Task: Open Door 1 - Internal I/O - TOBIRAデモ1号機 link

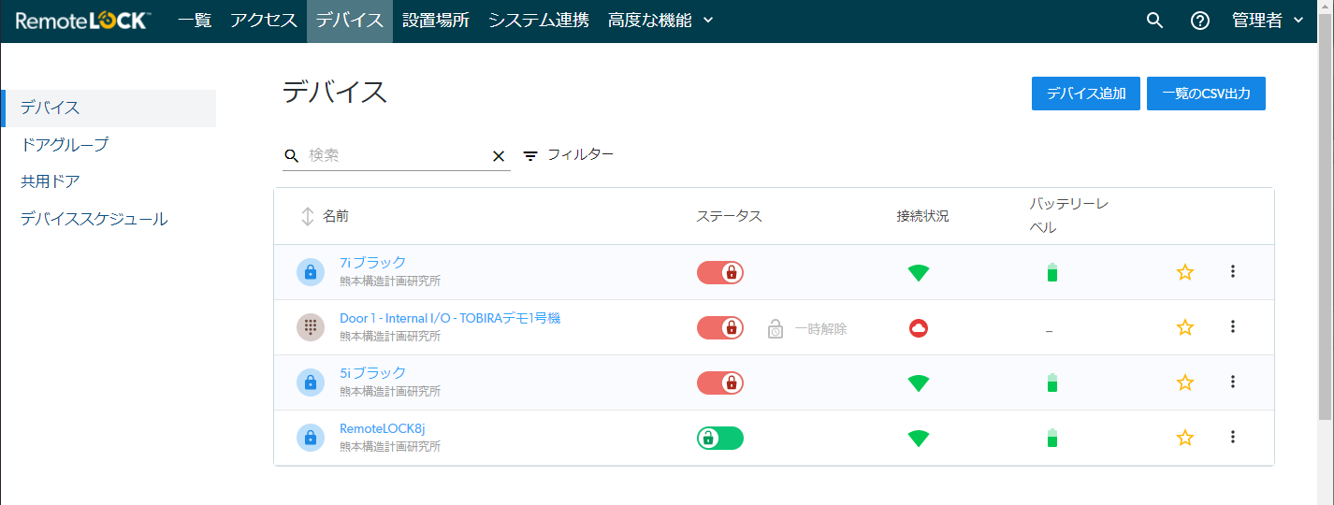Action: point(450,318)
